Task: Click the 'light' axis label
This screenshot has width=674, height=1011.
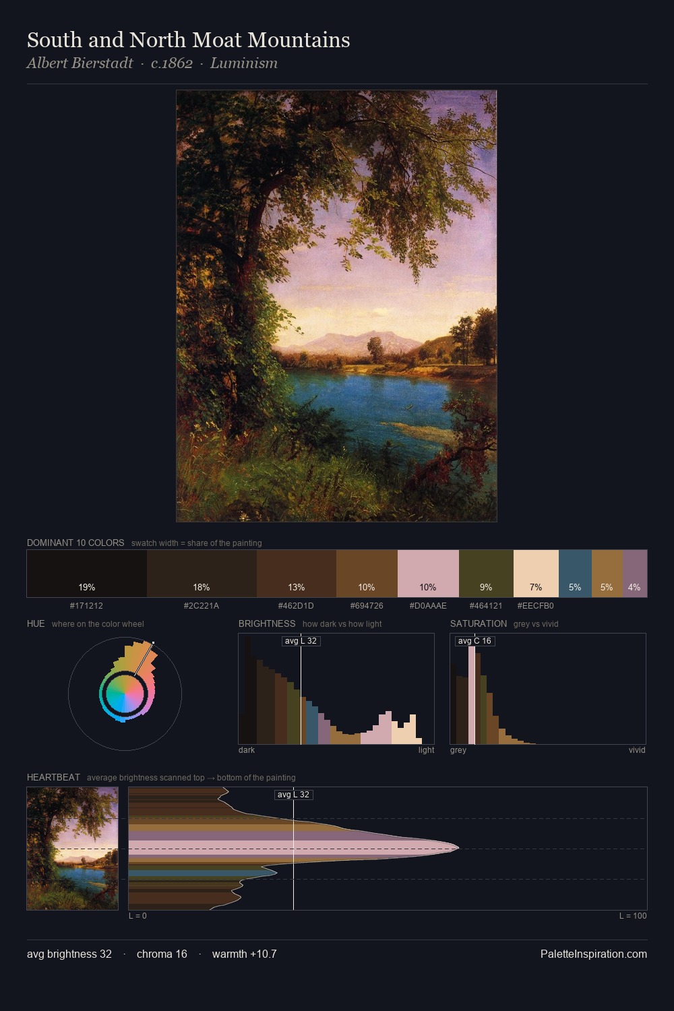Action: [x=427, y=750]
